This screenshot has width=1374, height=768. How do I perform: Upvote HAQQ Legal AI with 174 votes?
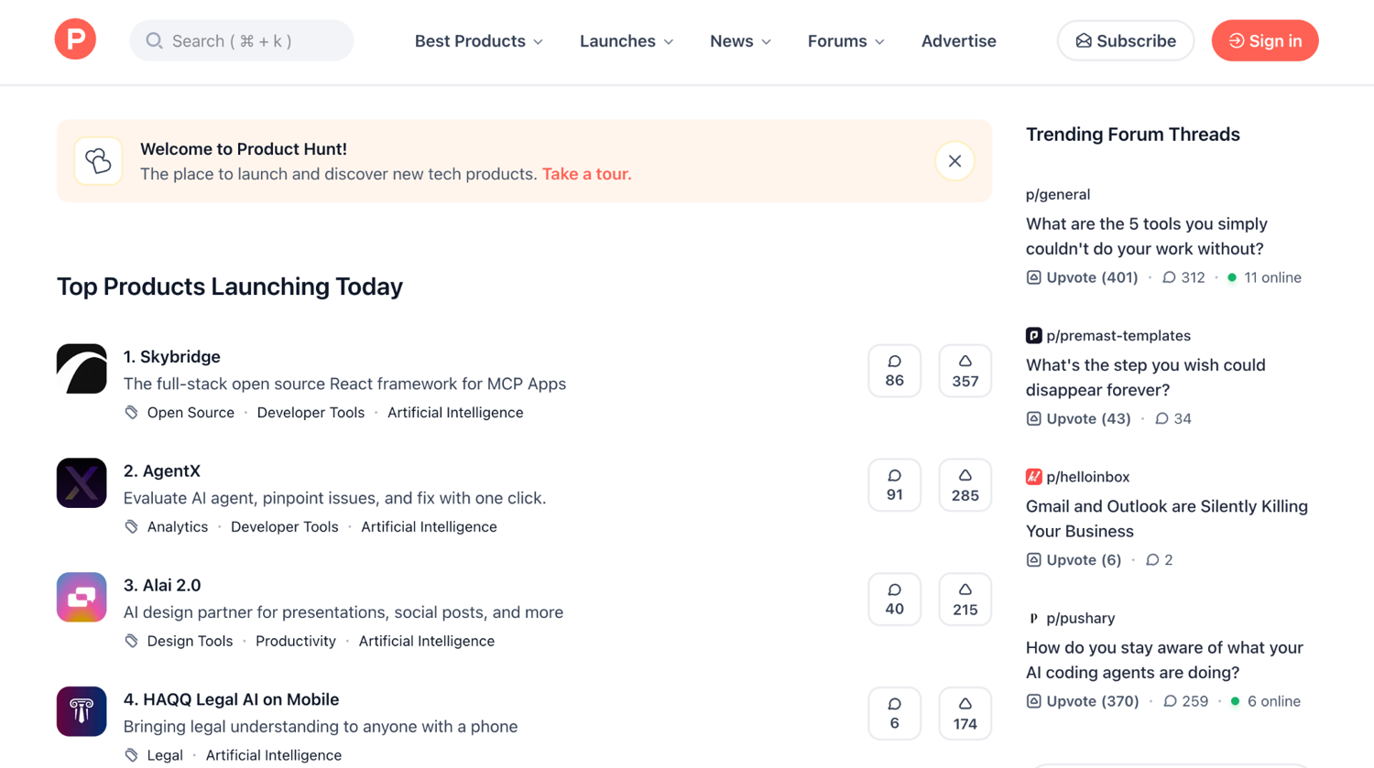pyautogui.click(x=965, y=714)
